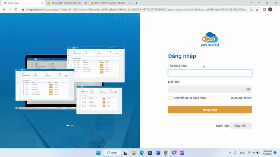Click the taskbar Search box
The width and height of the screenshot is (280, 157).
(x=112, y=153)
